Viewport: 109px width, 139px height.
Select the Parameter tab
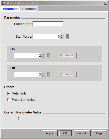11,9
